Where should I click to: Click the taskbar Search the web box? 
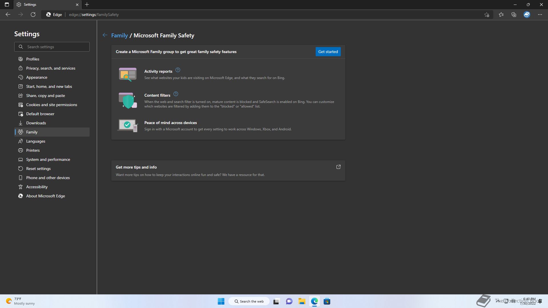pos(249,301)
